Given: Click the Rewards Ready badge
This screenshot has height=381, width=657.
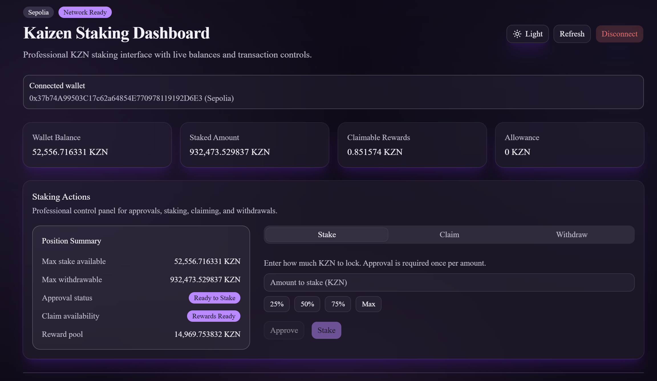Looking at the screenshot, I should pos(214,316).
